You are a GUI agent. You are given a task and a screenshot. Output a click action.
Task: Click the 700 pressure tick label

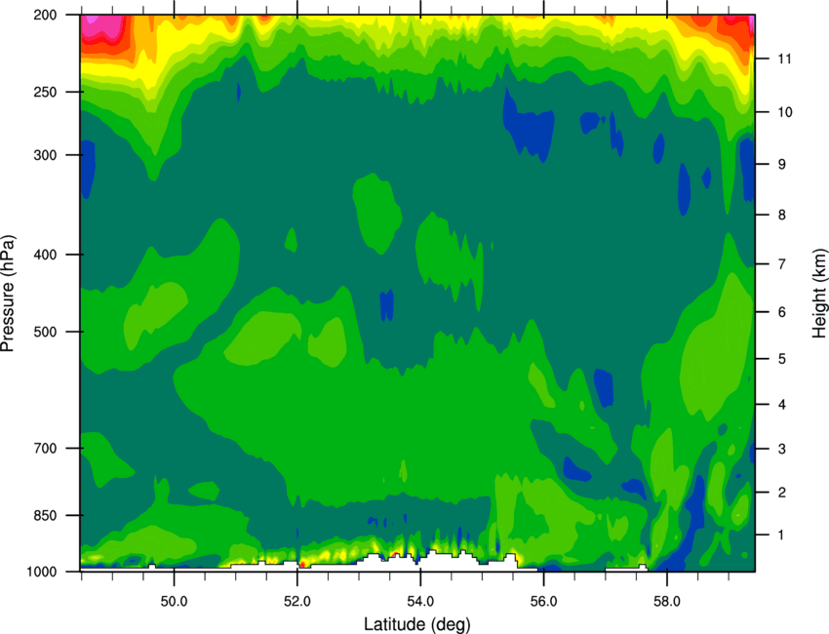[x=45, y=448]
